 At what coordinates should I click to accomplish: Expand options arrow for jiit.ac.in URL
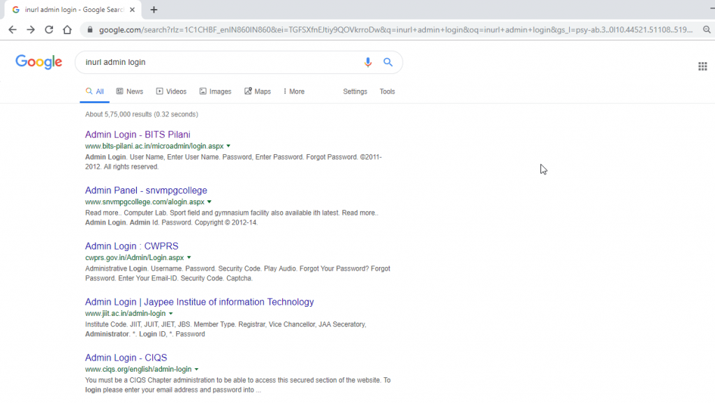pyautogui.click(x=170, y=313)
